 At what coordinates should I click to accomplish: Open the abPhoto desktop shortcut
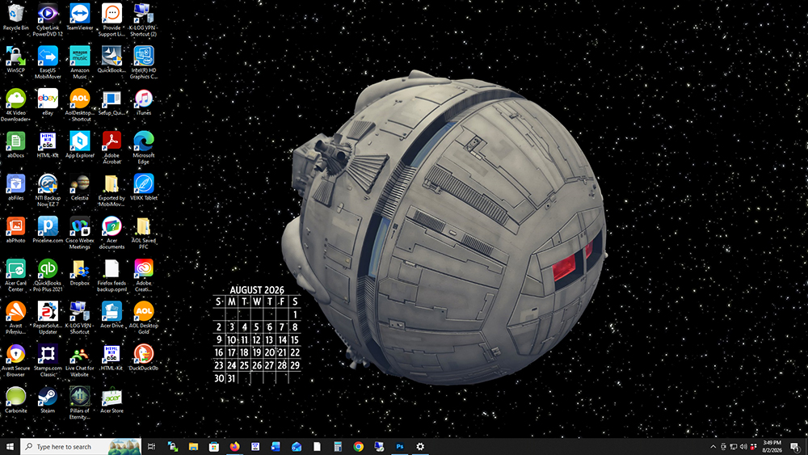[x=15, y=230]
